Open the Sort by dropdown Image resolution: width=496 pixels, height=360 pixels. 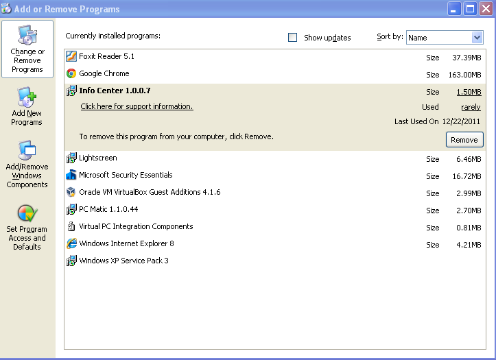tap(477, 38)
